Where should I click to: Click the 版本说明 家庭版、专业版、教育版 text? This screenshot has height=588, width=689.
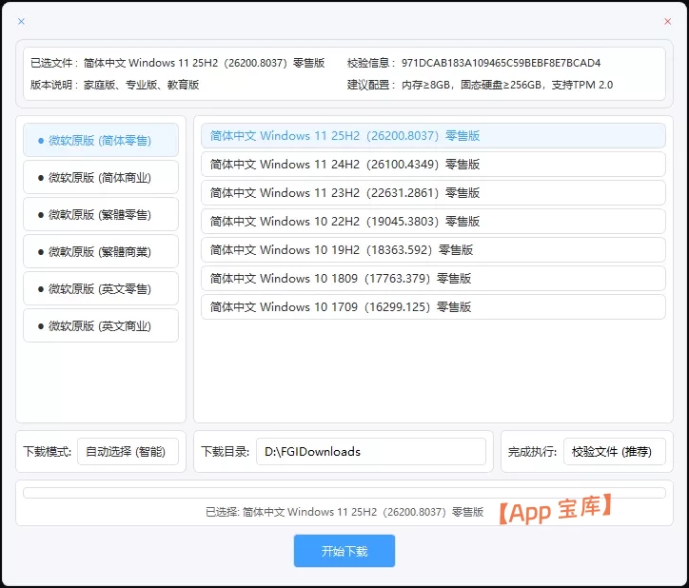pos(141,85)
